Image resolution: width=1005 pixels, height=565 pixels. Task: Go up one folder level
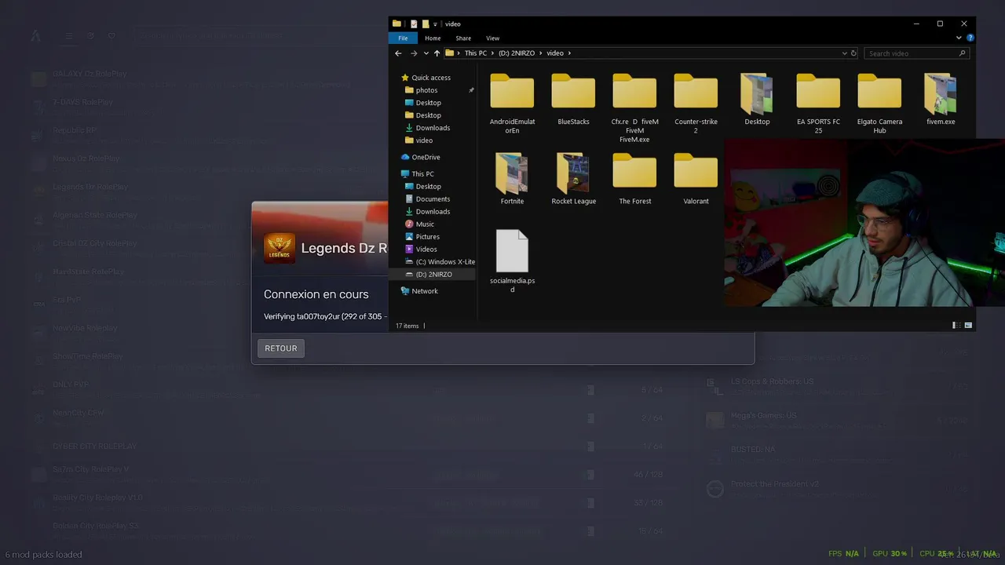pyautogui.click(x=437, y=53)
